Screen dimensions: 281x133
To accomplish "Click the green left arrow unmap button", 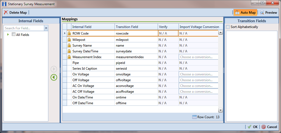I will 54,77.
